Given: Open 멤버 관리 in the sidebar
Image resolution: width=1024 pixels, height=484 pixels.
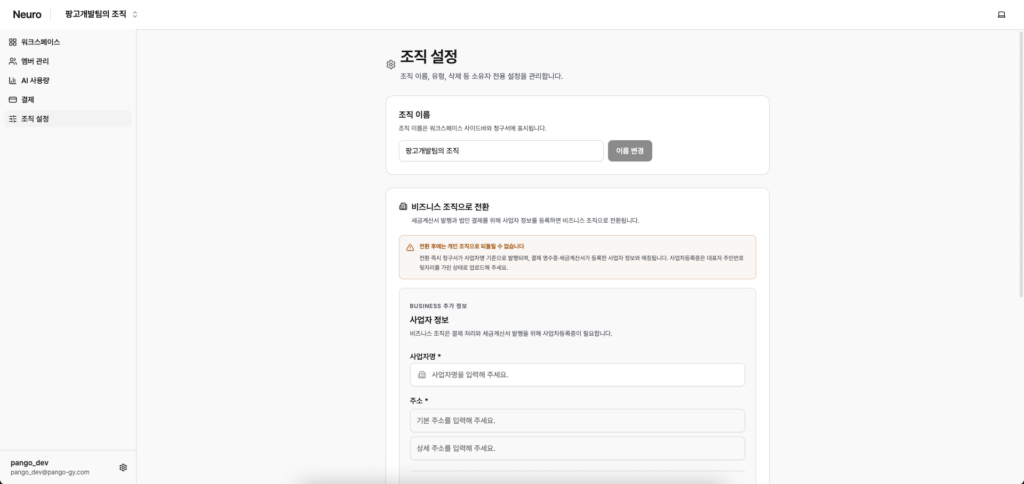Looking at the screenshot, I should [68, 61].
